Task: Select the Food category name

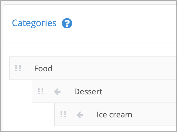Action: point(43,69)
